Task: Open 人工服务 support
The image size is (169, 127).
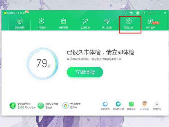Action: 144,105
